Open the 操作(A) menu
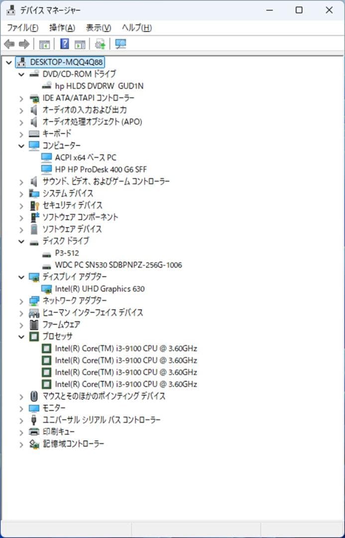The height and width of the screenshot is (538, 345). pyautogui.click(x=62, y=28)
